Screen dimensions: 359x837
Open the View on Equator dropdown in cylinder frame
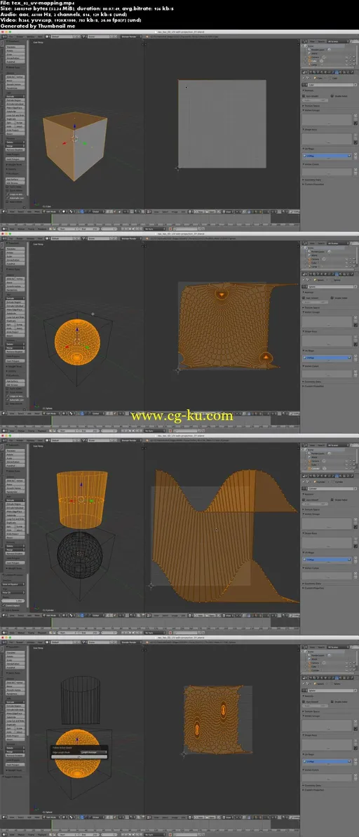pyautogui.click(x=13, y=584)
